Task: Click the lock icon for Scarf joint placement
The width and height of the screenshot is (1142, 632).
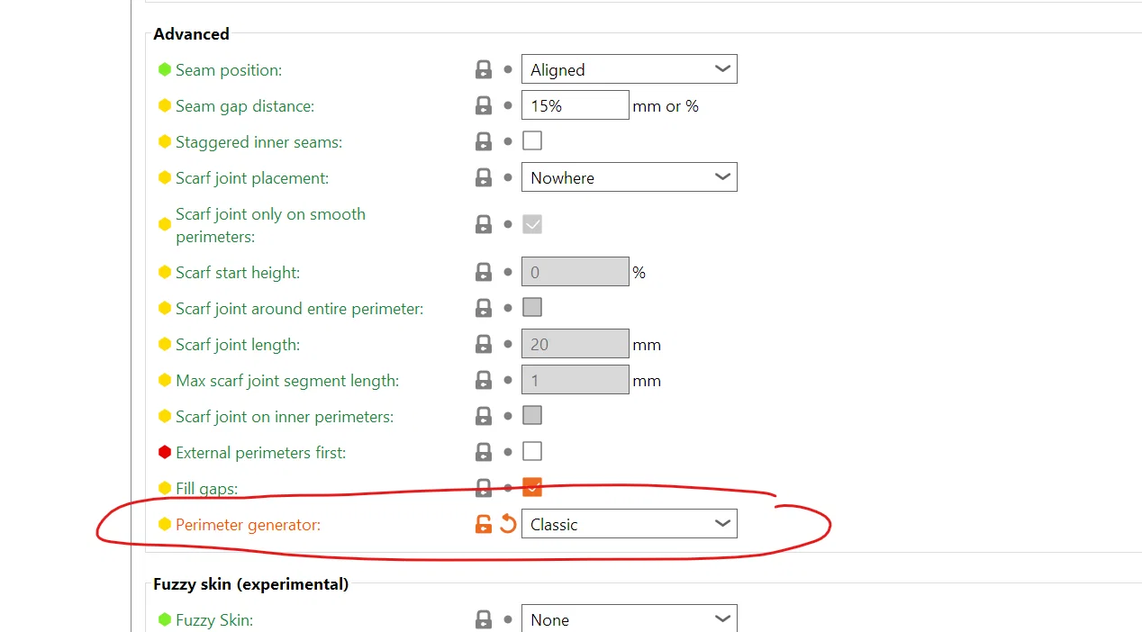Action: coord(484,177)
